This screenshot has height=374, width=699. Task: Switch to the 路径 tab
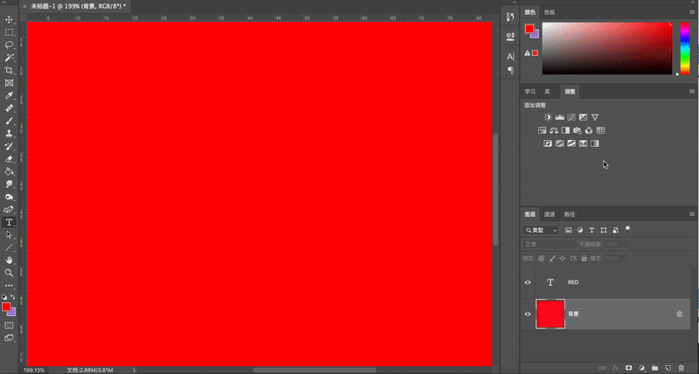(x=570, y=214)
